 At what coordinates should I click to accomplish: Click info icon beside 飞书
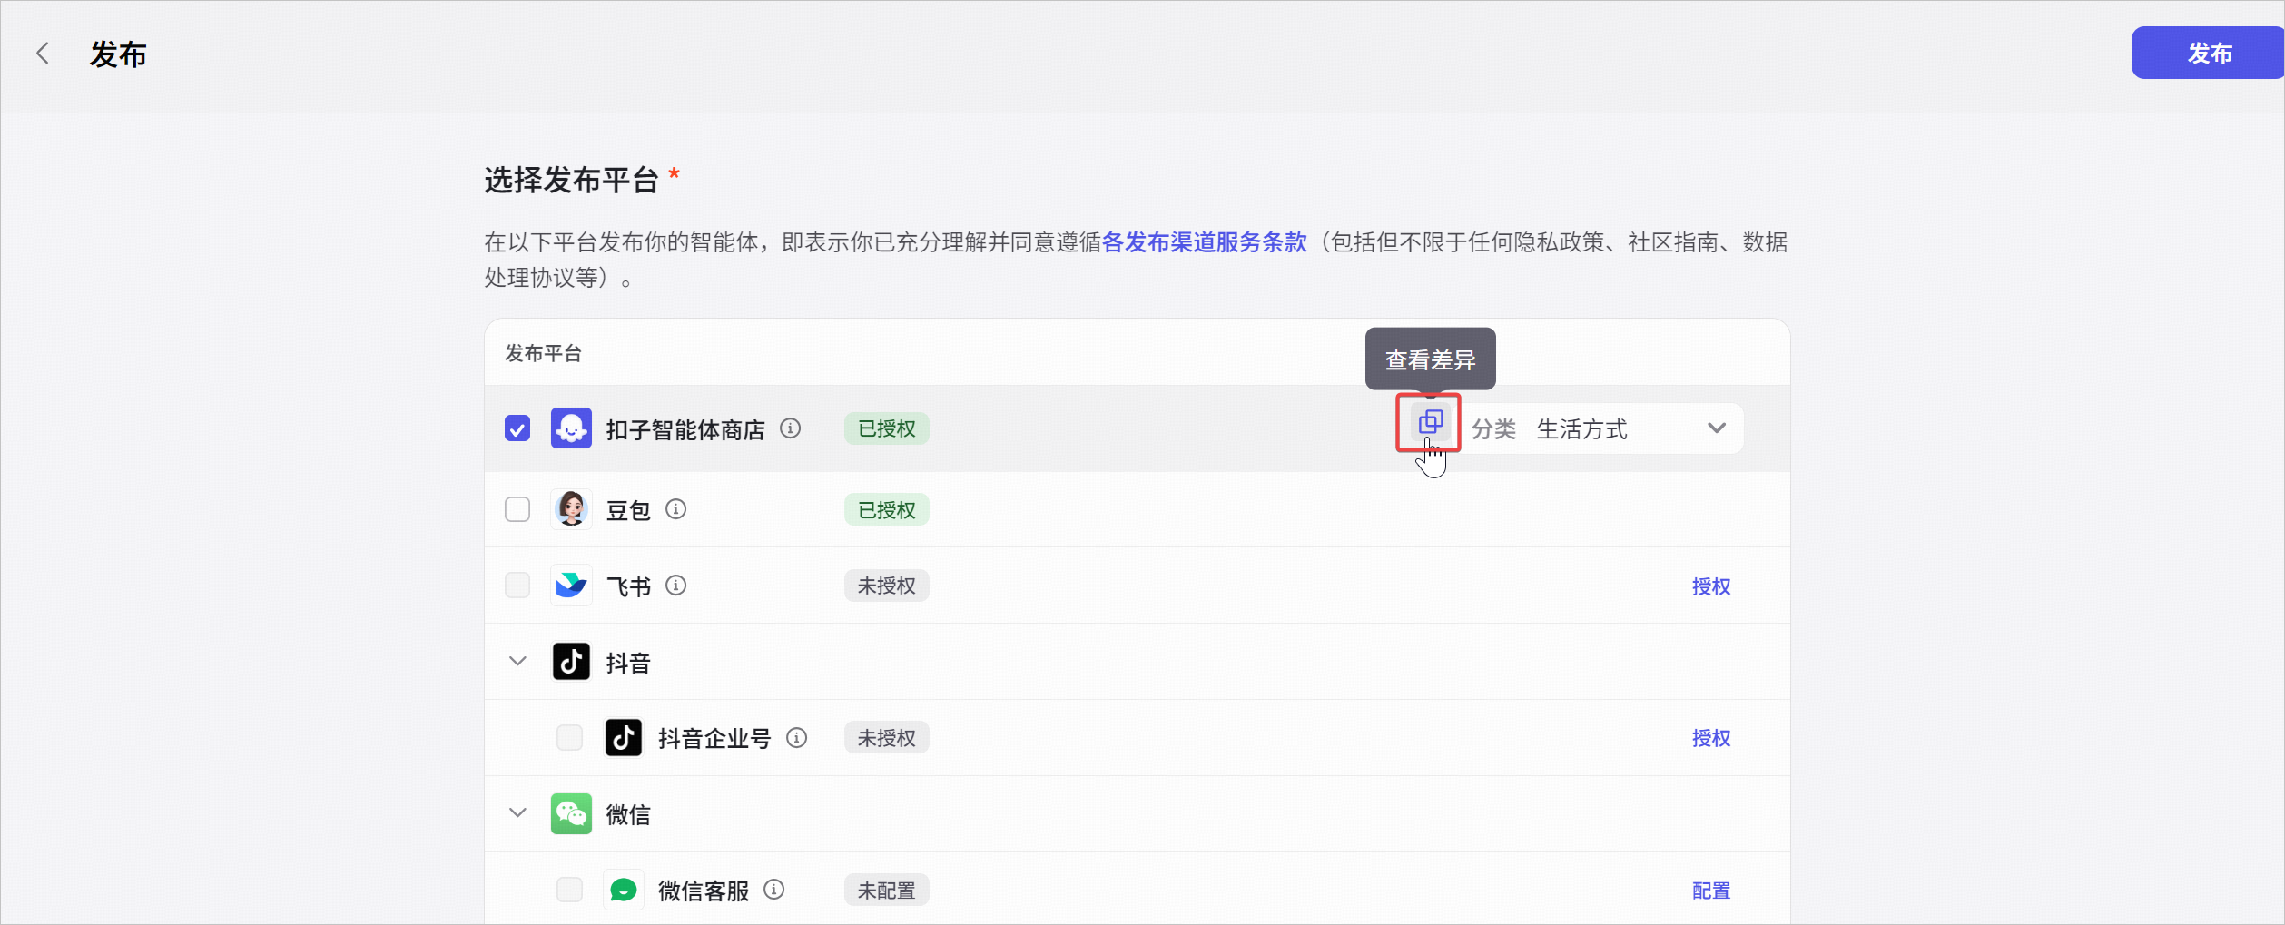675,586
